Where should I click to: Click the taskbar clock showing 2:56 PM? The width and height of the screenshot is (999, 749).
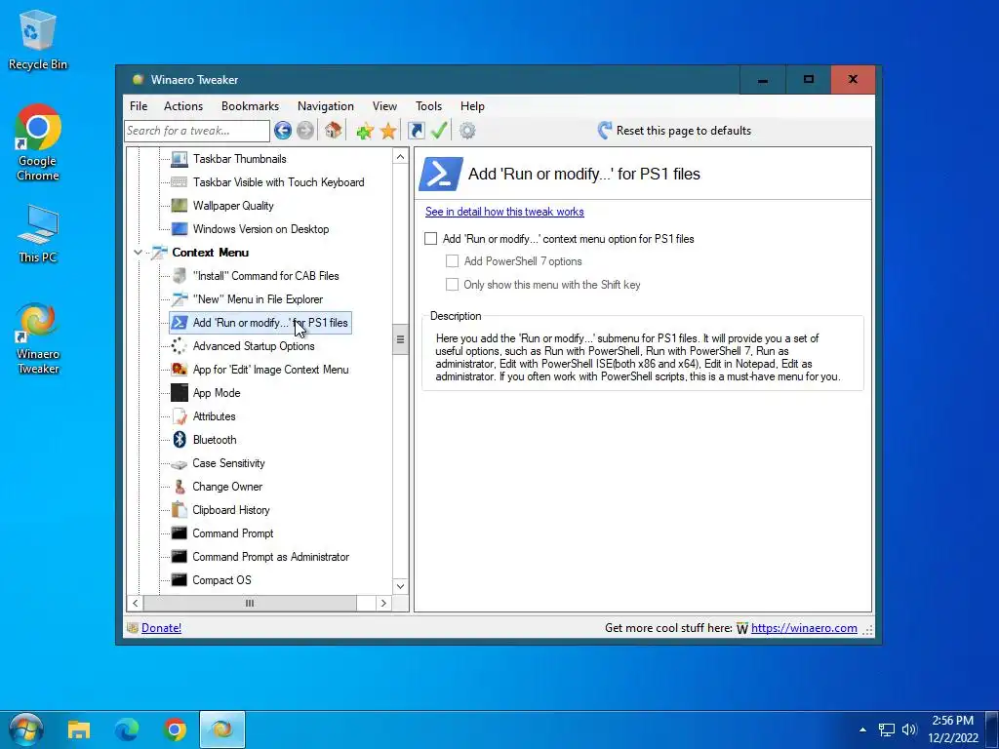952,729
